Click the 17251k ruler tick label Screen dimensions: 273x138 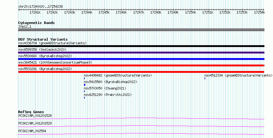coord(208,12)
